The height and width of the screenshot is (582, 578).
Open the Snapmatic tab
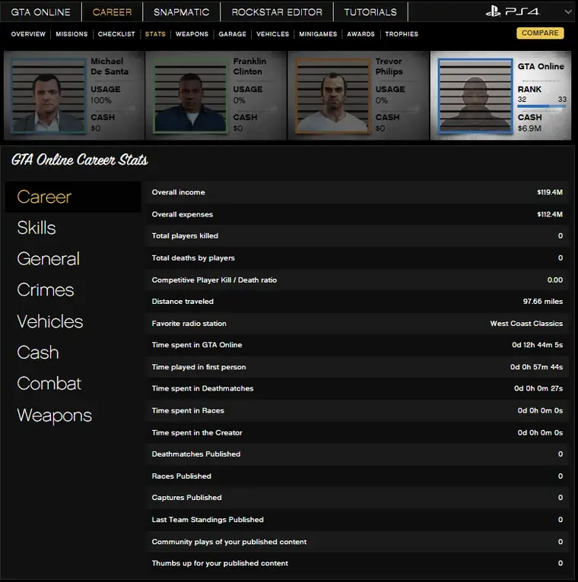pos(181,12)
